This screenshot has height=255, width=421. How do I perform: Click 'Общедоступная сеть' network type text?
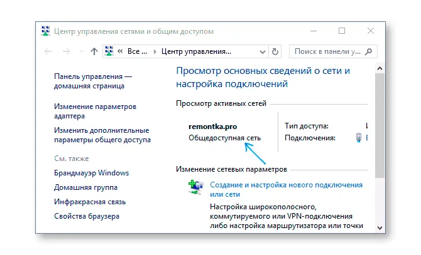[224, 138]
